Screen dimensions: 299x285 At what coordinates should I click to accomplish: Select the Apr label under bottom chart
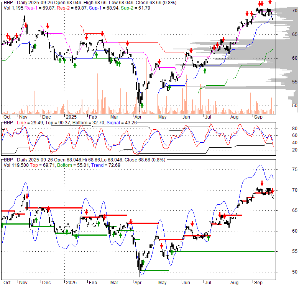pyautogui.click(x=138, y=283)
